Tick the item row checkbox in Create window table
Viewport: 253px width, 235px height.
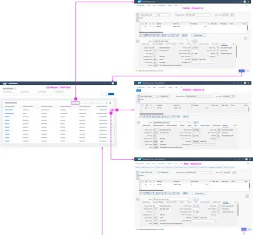tap(140, 27)
